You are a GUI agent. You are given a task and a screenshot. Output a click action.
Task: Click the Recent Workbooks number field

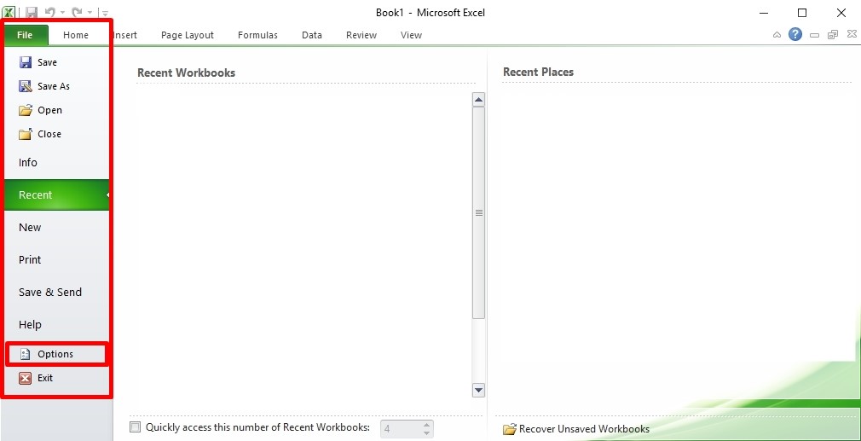(401, 429)
